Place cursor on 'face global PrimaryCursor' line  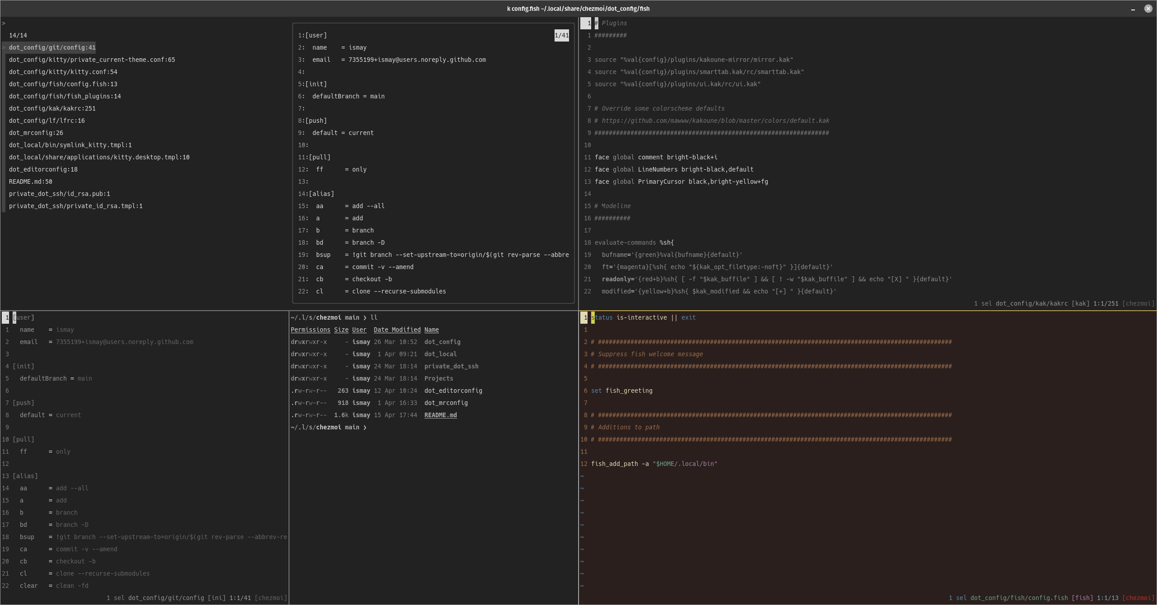click(681, 181)
